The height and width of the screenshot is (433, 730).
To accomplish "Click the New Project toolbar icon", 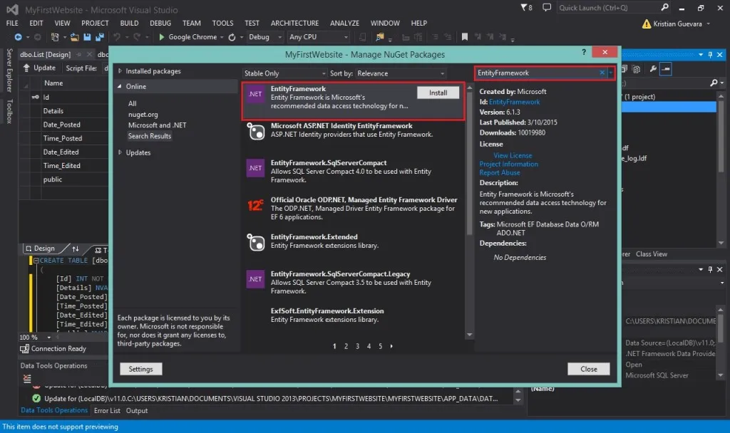I will pos(55,37).
